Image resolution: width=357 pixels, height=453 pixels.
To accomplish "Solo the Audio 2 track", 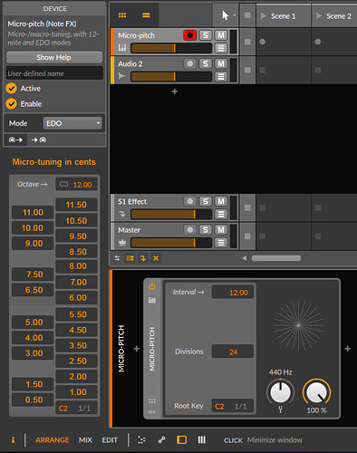I will tap(206, 63).
